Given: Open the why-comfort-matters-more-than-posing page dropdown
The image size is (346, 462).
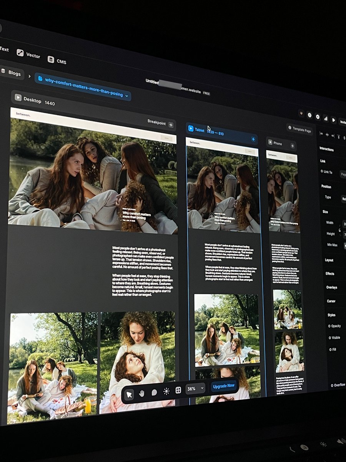Looking at the screenshot, I should 83,88.
